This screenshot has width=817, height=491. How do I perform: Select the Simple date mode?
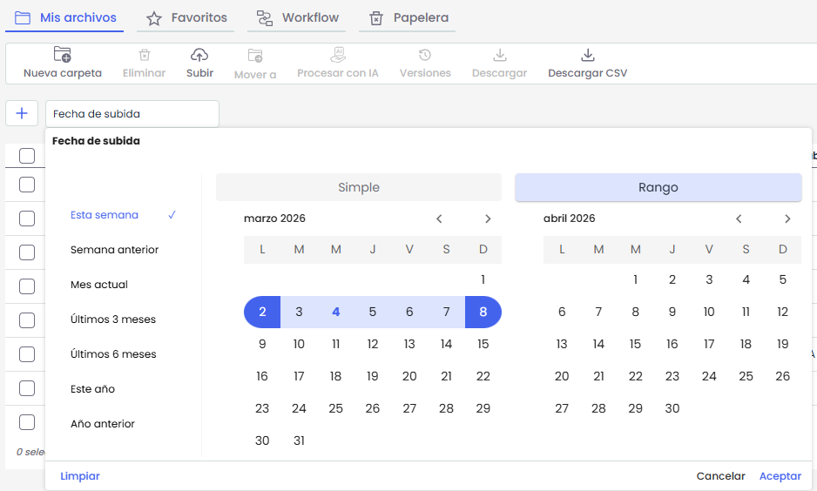click(358, 187)
